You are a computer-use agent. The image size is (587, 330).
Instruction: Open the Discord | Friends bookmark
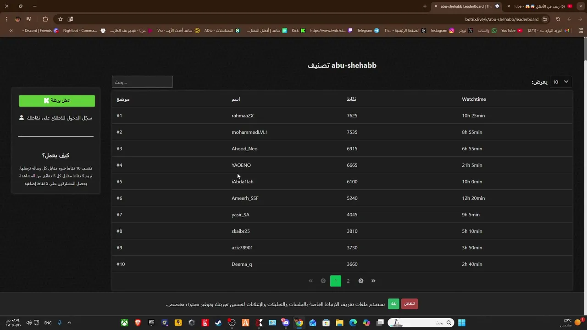(40, 31)
